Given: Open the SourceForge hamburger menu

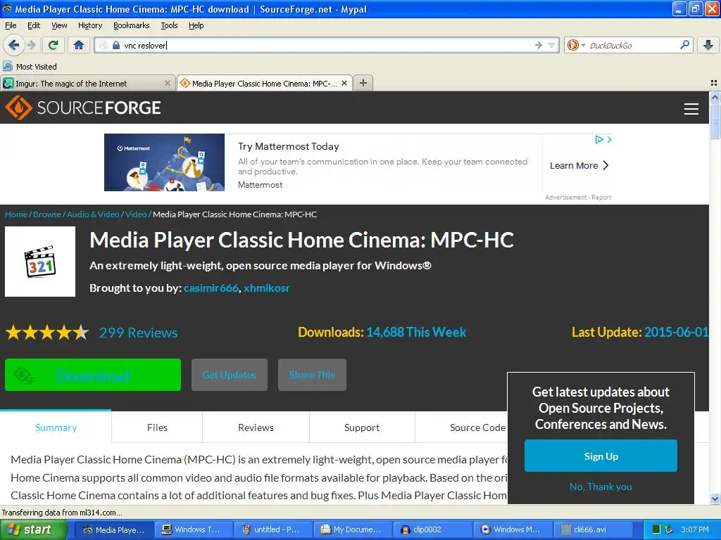Looking at the screenshot, I should [x=691, y=109].
